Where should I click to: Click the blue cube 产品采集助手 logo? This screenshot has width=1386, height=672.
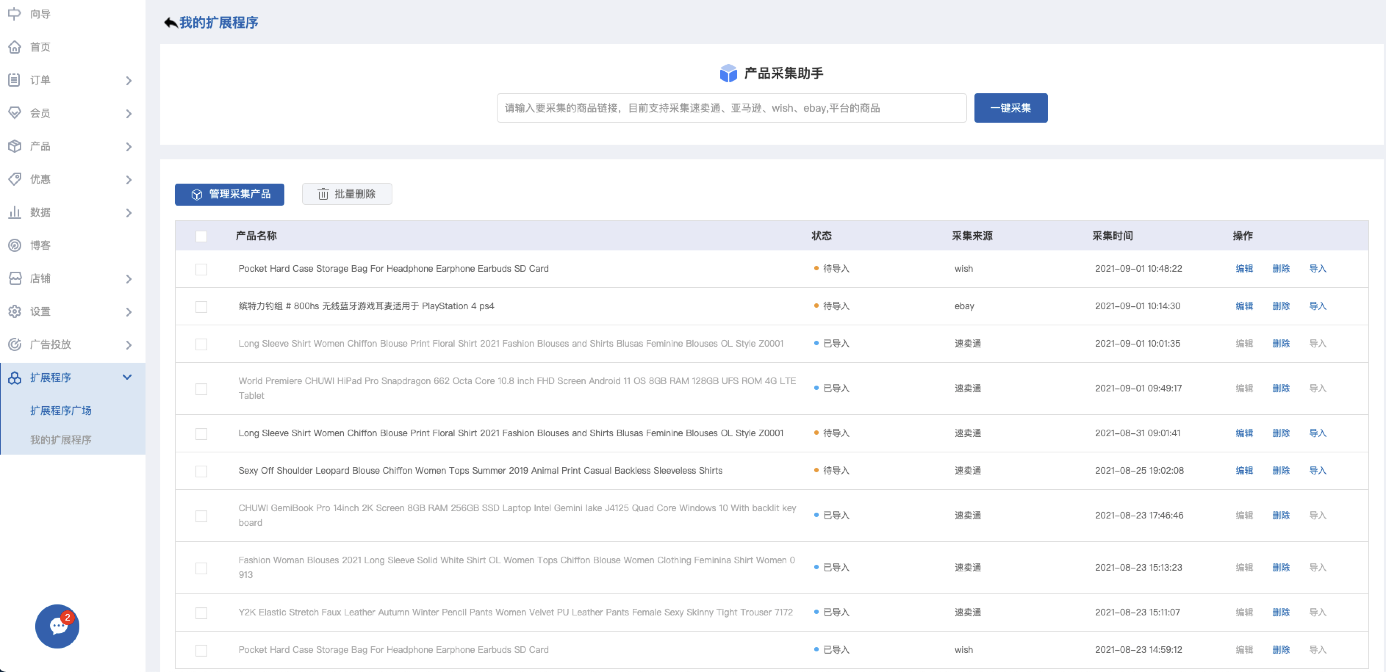point(728,73)
